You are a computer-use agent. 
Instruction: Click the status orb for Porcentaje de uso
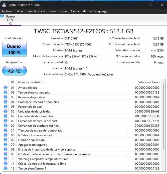(x=5, y=107)
